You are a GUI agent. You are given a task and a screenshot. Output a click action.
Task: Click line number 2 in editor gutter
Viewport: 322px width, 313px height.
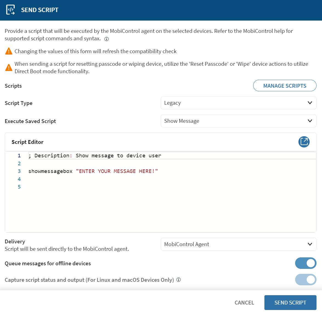pyautogui.click(x=19, y=164)
